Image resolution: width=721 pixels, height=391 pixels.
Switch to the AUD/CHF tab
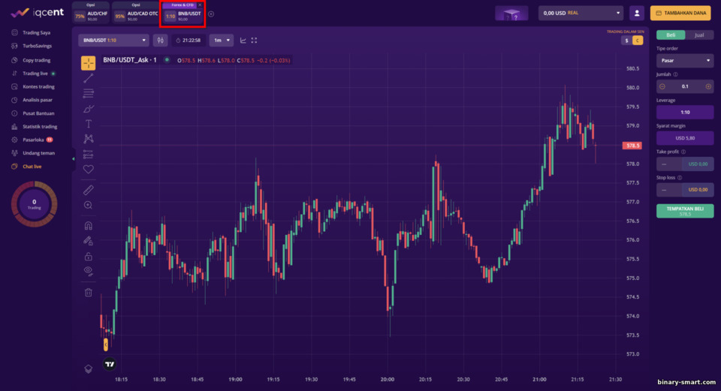pyautogui.click(x=91, y=14)
